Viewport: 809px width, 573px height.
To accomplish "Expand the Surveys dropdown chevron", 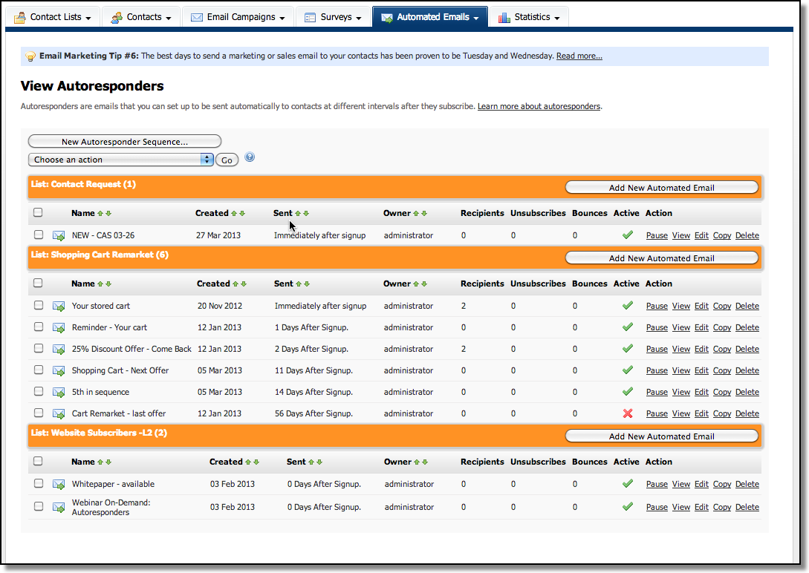I will pyautogui.click(x=360, y=16).
